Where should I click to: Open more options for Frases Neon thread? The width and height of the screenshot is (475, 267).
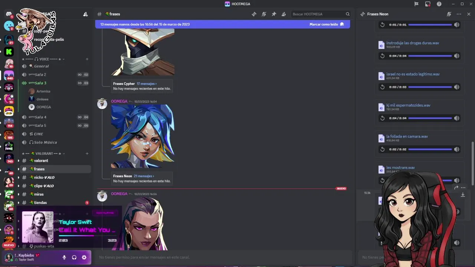pos(459,14)
